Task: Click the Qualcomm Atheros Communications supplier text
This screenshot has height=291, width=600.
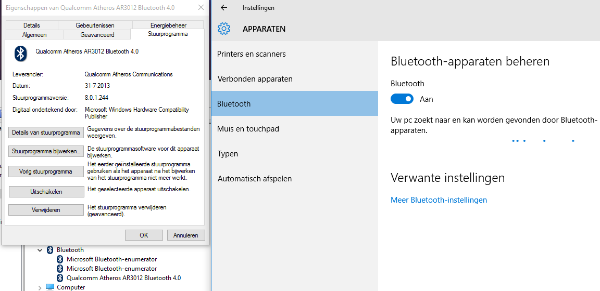Action: coord(129,74)
